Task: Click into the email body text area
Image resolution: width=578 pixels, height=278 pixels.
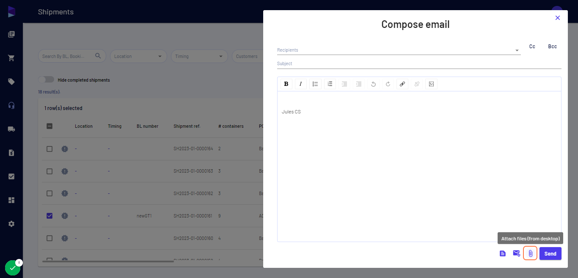Action: pyautogui.click(x=419, y=166)
